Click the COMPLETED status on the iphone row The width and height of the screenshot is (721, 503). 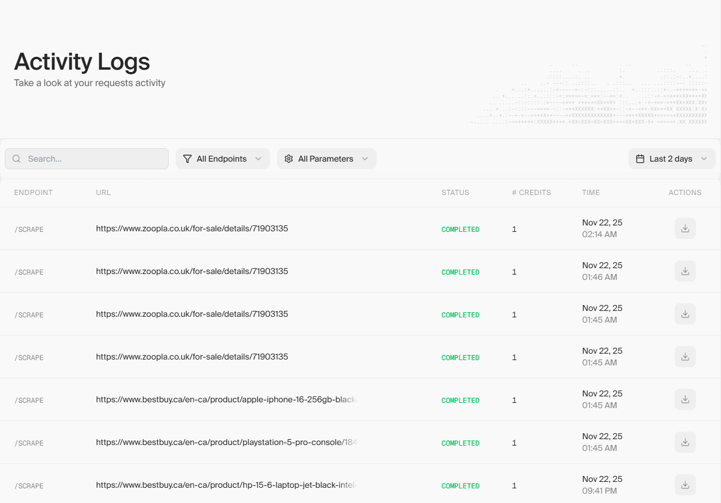point(460,400)
